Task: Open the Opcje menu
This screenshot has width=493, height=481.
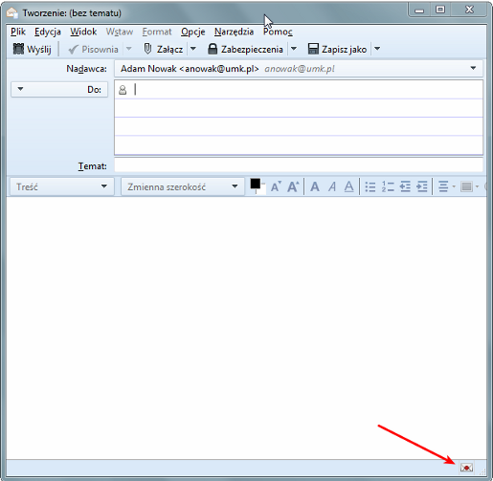Action: click(192, 32)
